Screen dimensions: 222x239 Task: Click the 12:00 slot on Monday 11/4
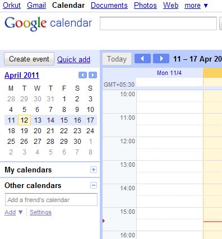point(170,143)
